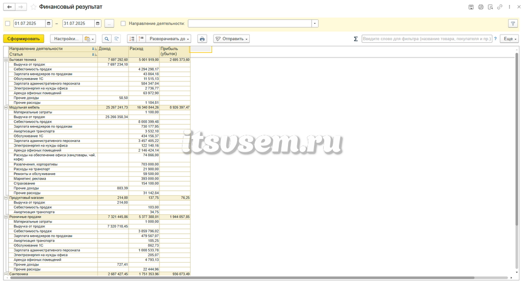This screenshot has width=522, height=282.
Task: Click in the end date field 31.07.2025
Action: pyautogui.click(x=78, y=23)
